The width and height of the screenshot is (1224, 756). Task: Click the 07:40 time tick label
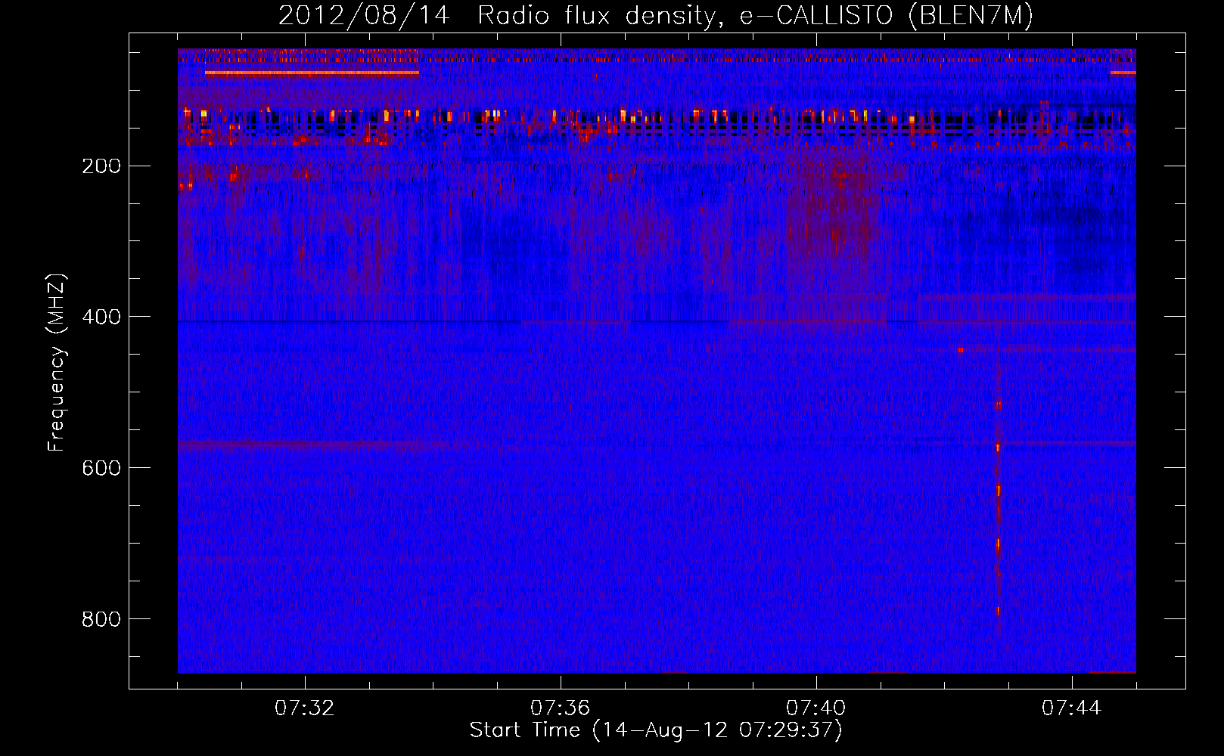815,708
